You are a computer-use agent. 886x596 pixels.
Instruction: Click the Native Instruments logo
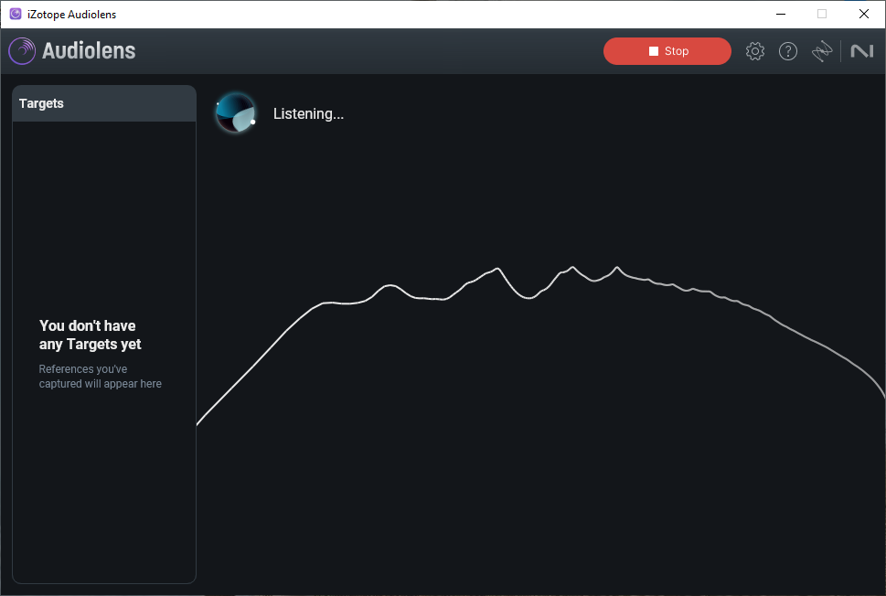(x=861, y=51)
